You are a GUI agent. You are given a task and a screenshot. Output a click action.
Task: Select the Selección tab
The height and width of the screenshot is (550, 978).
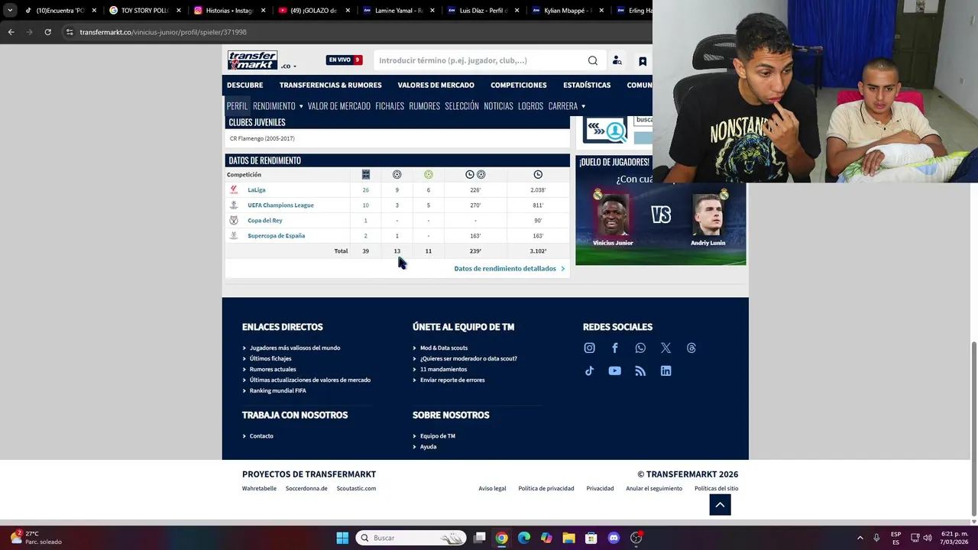pyautogui.click(x=461, y=106)
